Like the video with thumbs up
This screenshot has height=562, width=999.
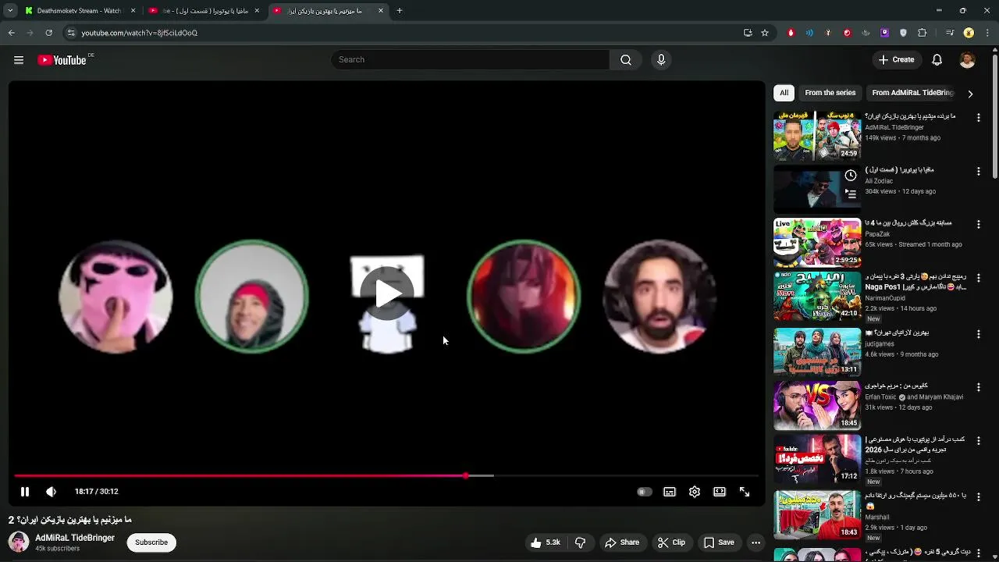(545, 542)
